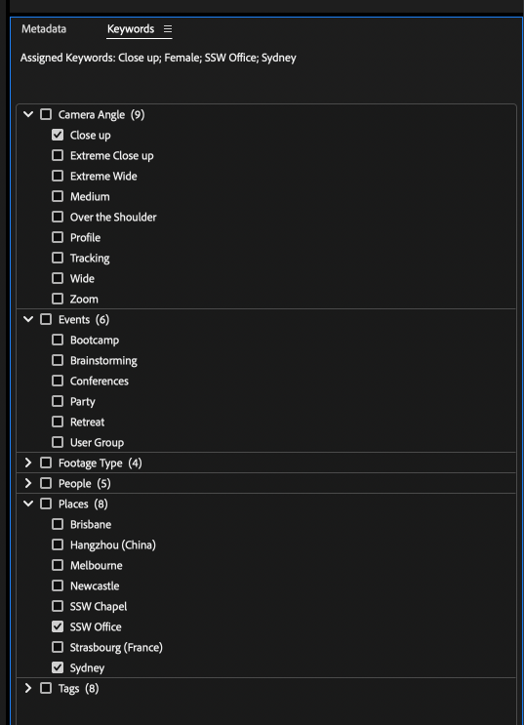Uncheck the SSW Office keyword
This screenshot has width=524, height=725.
click(x=58, y=626)
